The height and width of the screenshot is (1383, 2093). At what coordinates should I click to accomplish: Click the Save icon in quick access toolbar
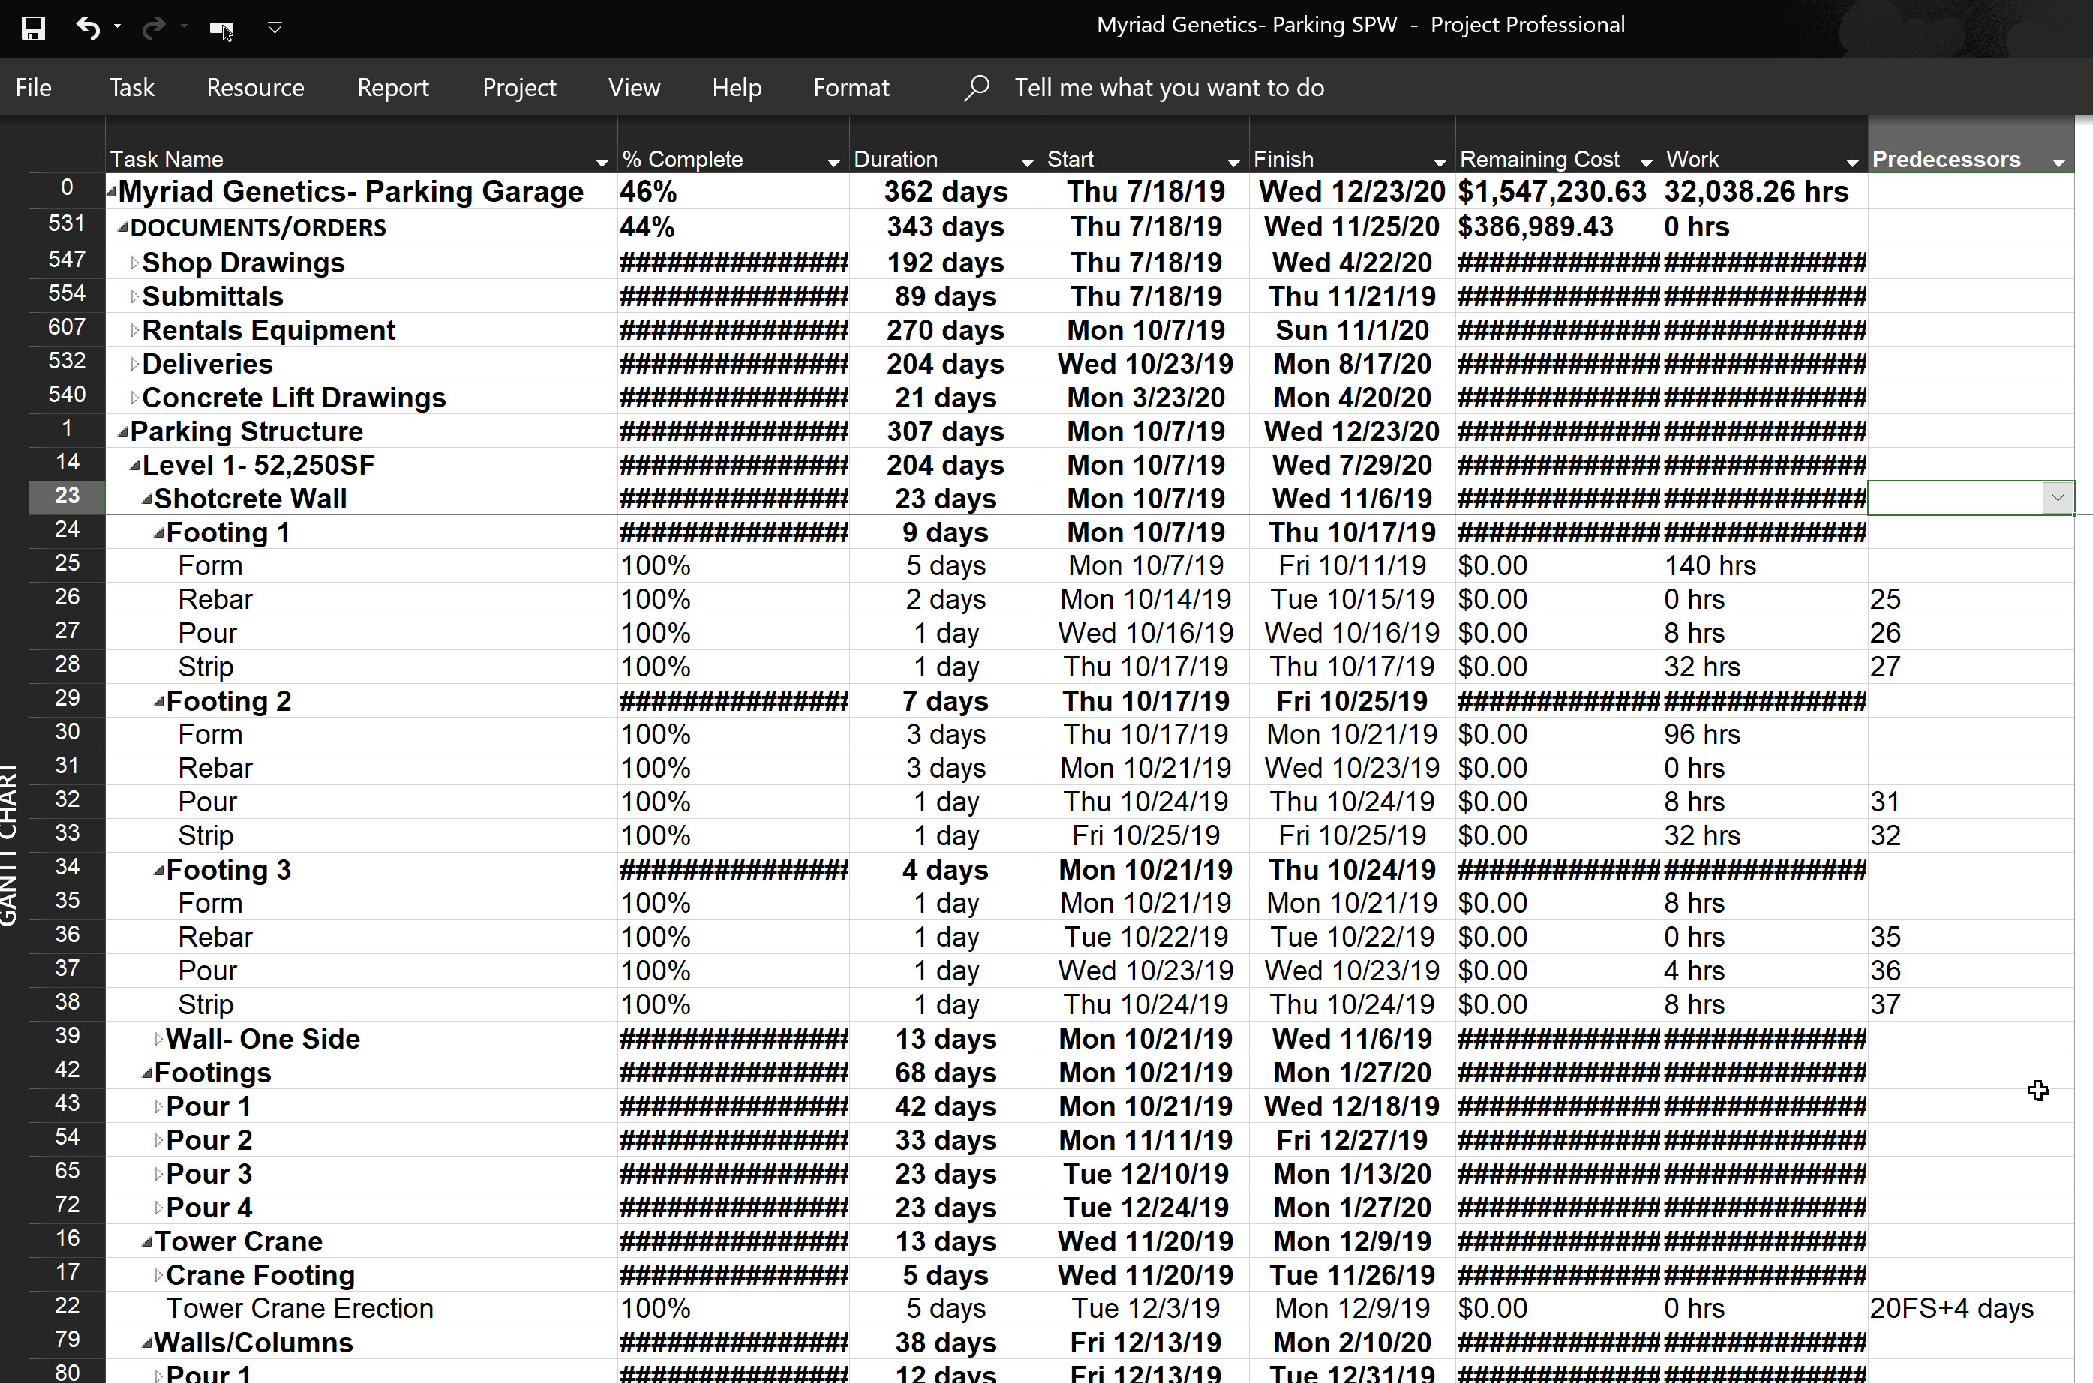pyautogui.click(x=34, y=28)
